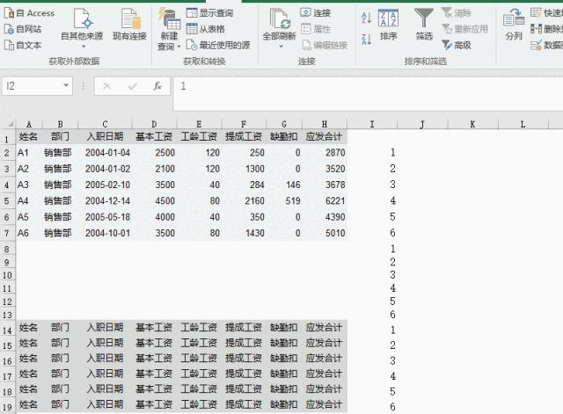Open 连接 connections button
Screen dimensions: 563x414
[316, 13]
